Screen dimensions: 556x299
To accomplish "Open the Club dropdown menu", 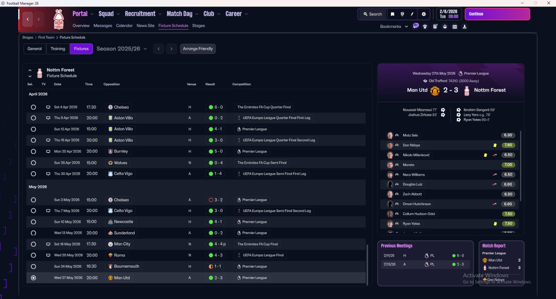I will coord(212,14).
